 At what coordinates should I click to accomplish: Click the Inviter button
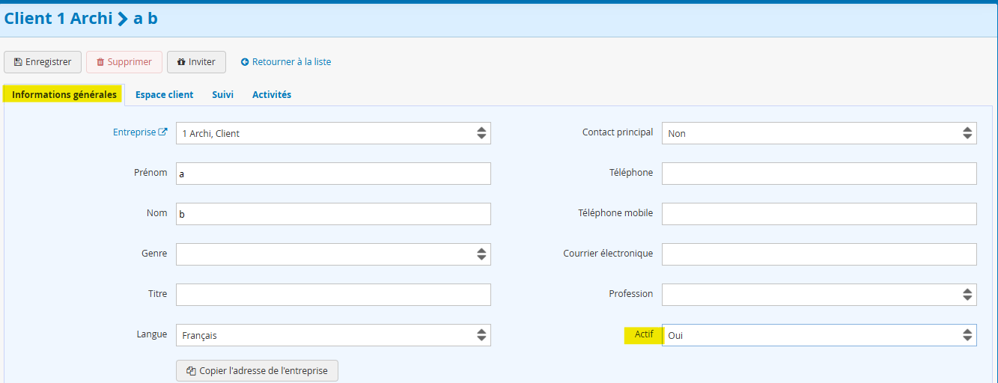point(196,62)
